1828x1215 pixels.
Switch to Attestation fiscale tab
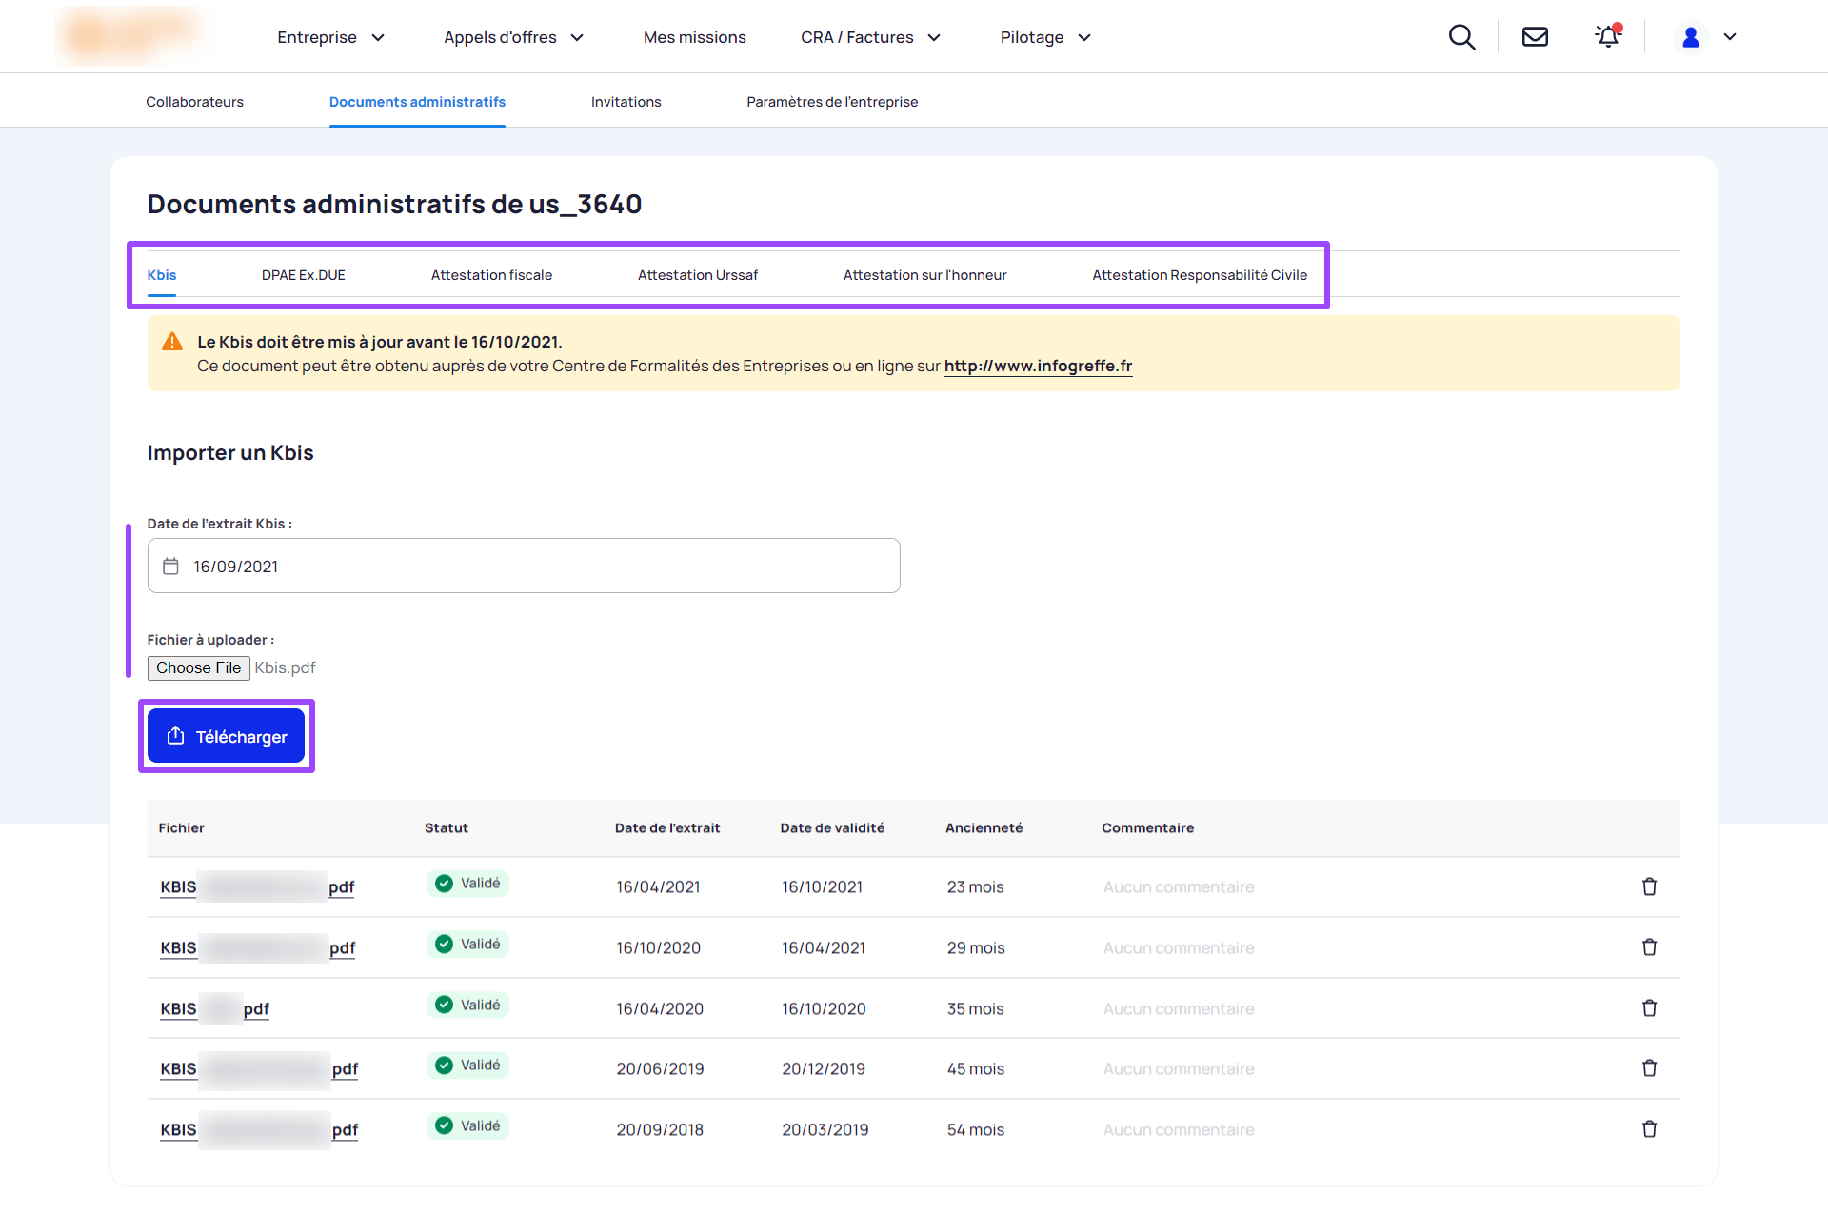(x=491, y=275)
